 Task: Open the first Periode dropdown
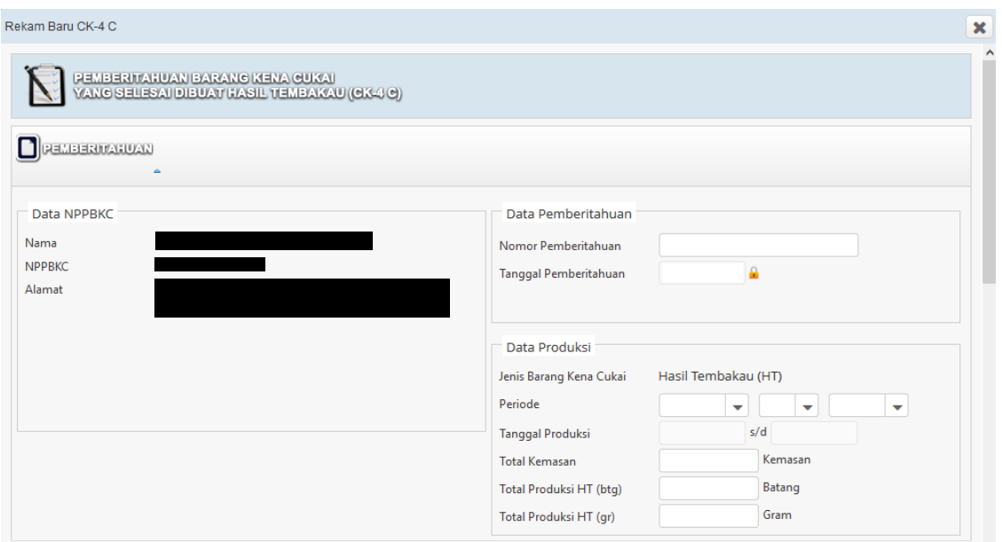click(705, 405)
